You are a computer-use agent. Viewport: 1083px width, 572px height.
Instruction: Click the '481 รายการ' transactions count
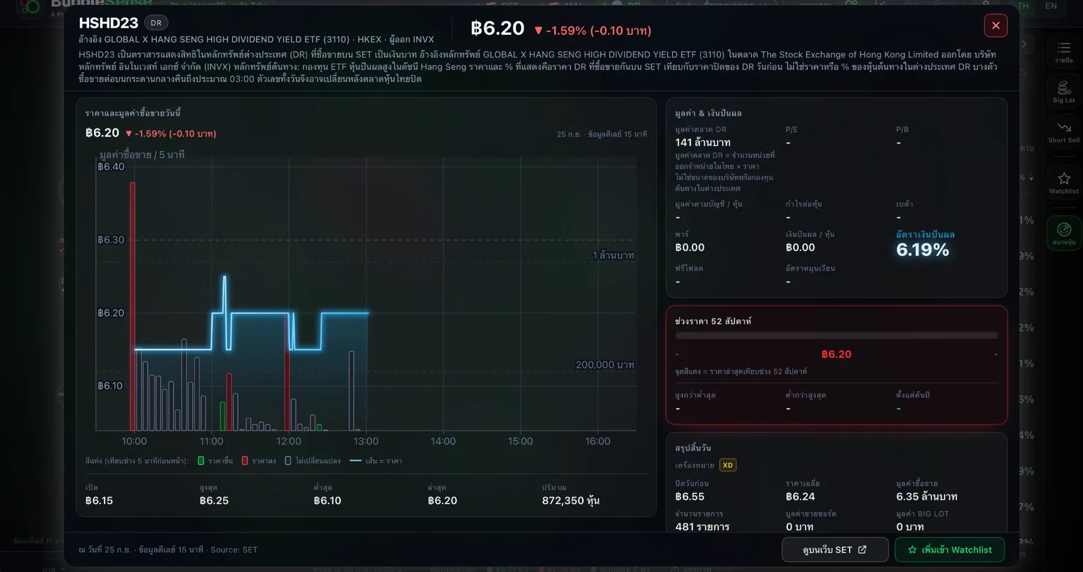tap(702, 527)
